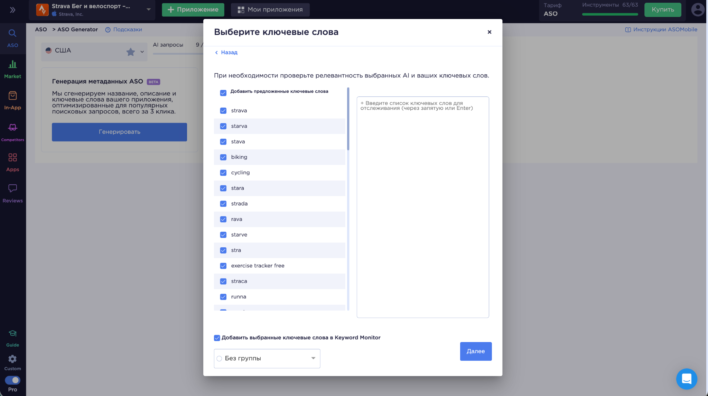Uncheck the stara keyword checkbox
The width and height of the screenshot is (708, 396).
(x=223, y=188)
